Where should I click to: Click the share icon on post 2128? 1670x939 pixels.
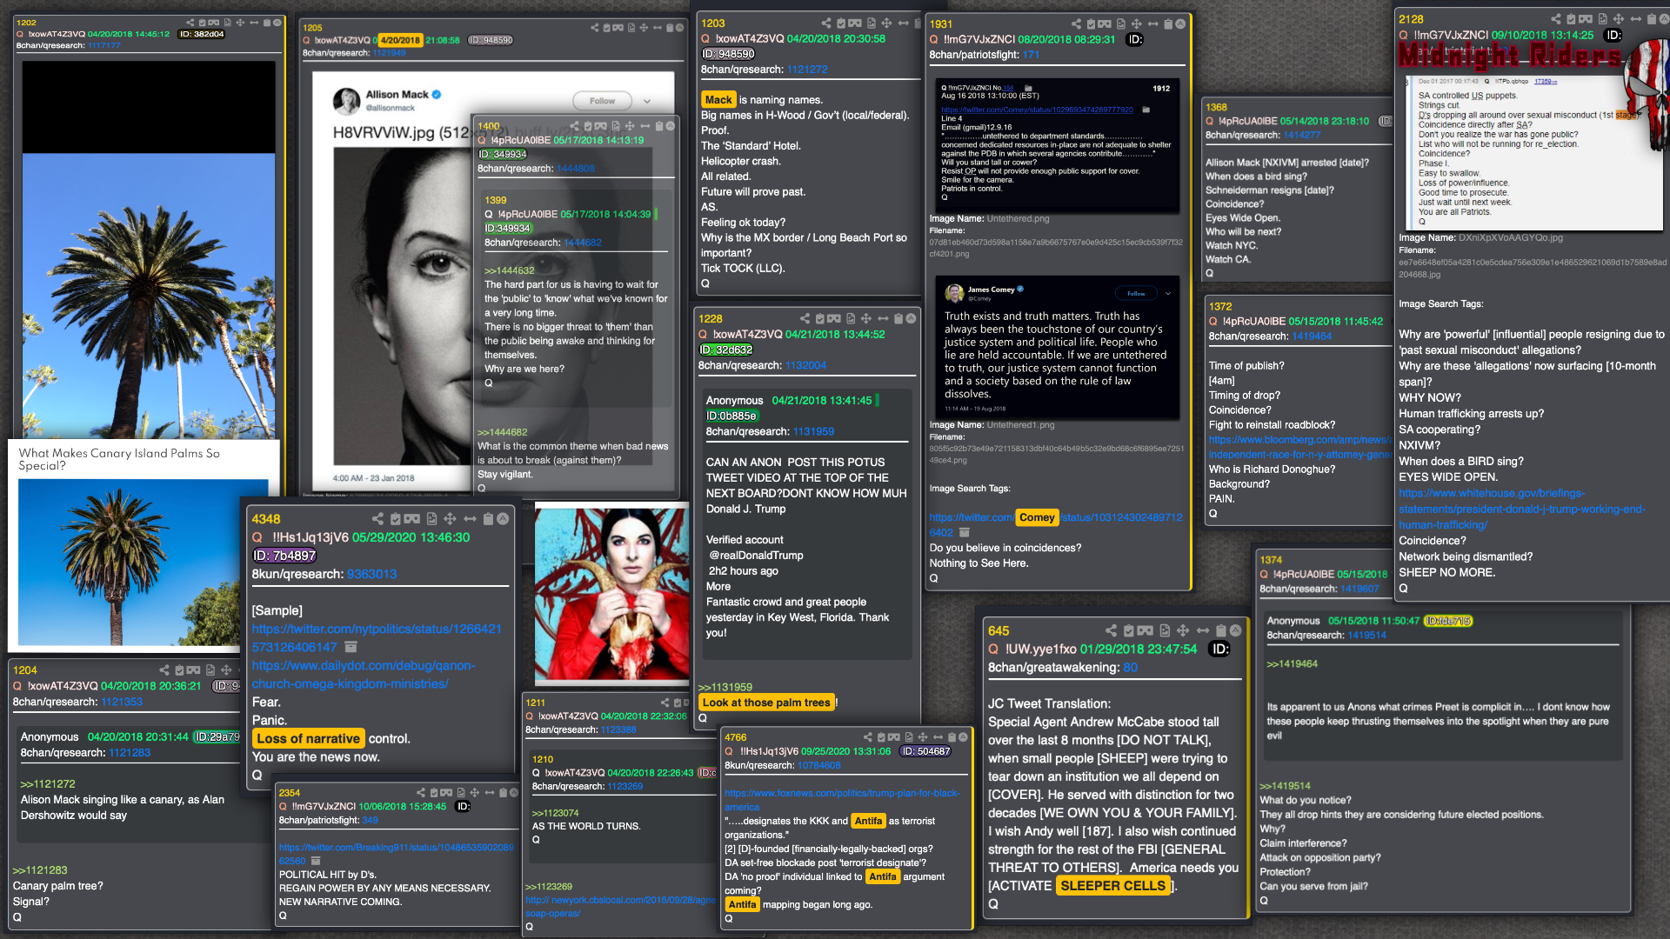coord(1556,19)
